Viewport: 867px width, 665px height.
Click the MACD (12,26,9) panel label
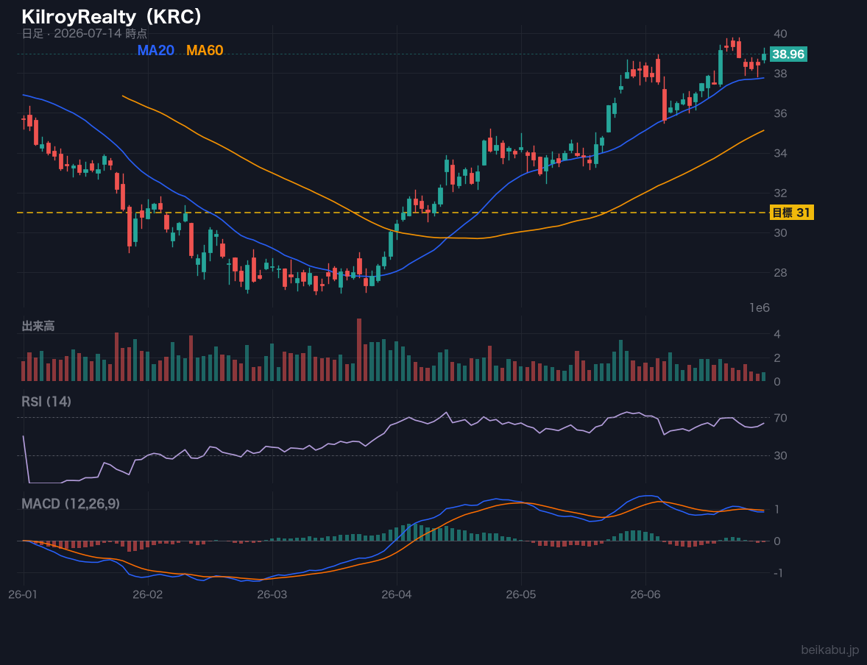click(71, 504)
